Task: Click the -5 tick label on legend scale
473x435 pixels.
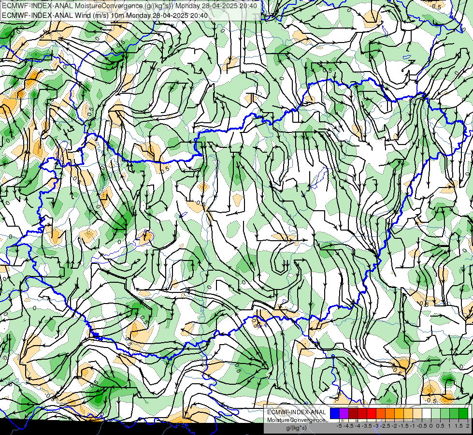Action: [x=339, y=426]
